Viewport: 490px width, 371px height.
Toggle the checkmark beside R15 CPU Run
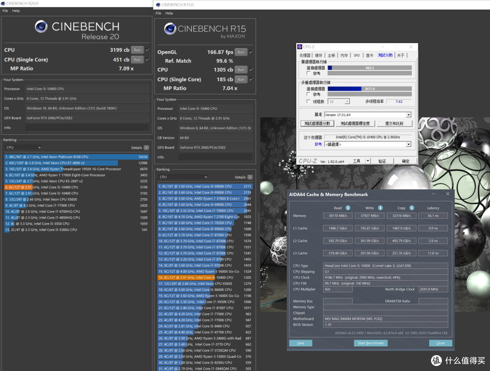click(251, 69)
